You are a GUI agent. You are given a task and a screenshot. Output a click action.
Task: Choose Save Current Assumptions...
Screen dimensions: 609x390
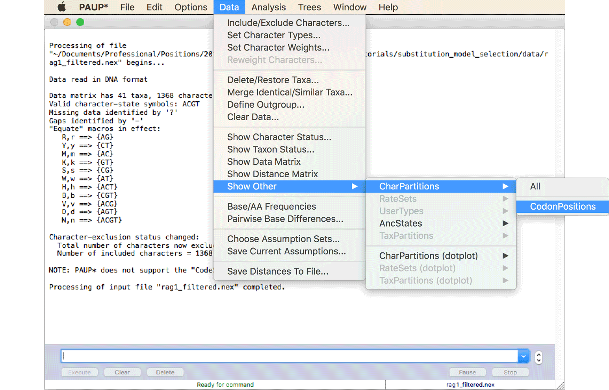pos(289,251)
